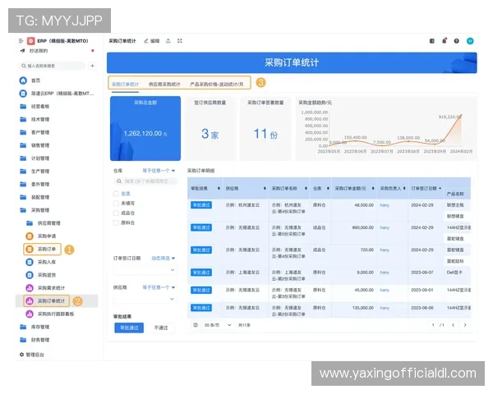
Task: Check the 全选 checkbox
Action: [116, 194]
